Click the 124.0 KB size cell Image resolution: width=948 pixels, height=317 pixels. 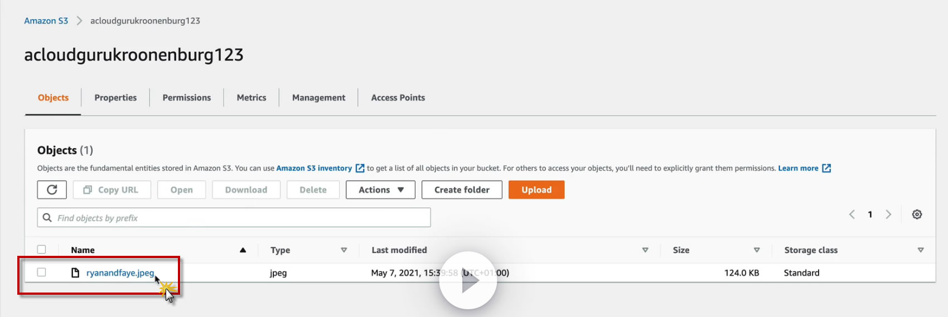pos(742,273)
